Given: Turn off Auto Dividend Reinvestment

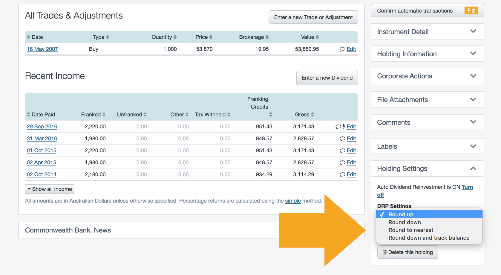Looking at the screenshot, I should point(467,187).
